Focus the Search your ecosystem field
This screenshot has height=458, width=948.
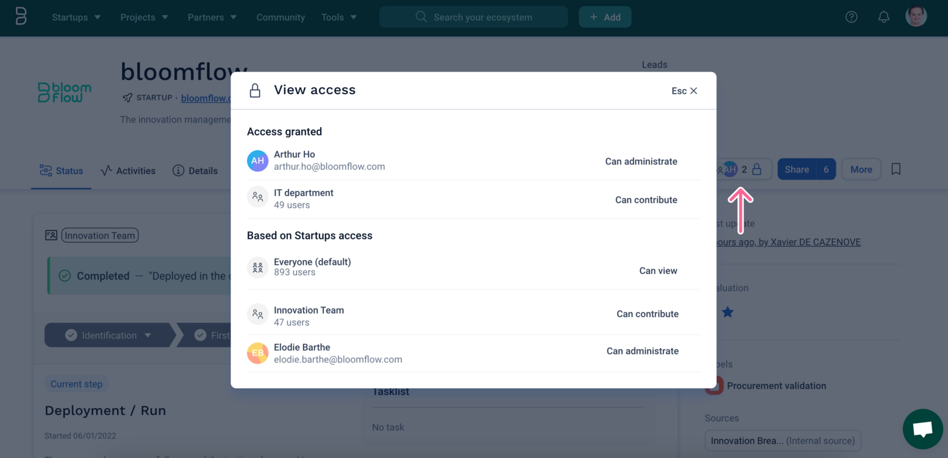point(473,17)
